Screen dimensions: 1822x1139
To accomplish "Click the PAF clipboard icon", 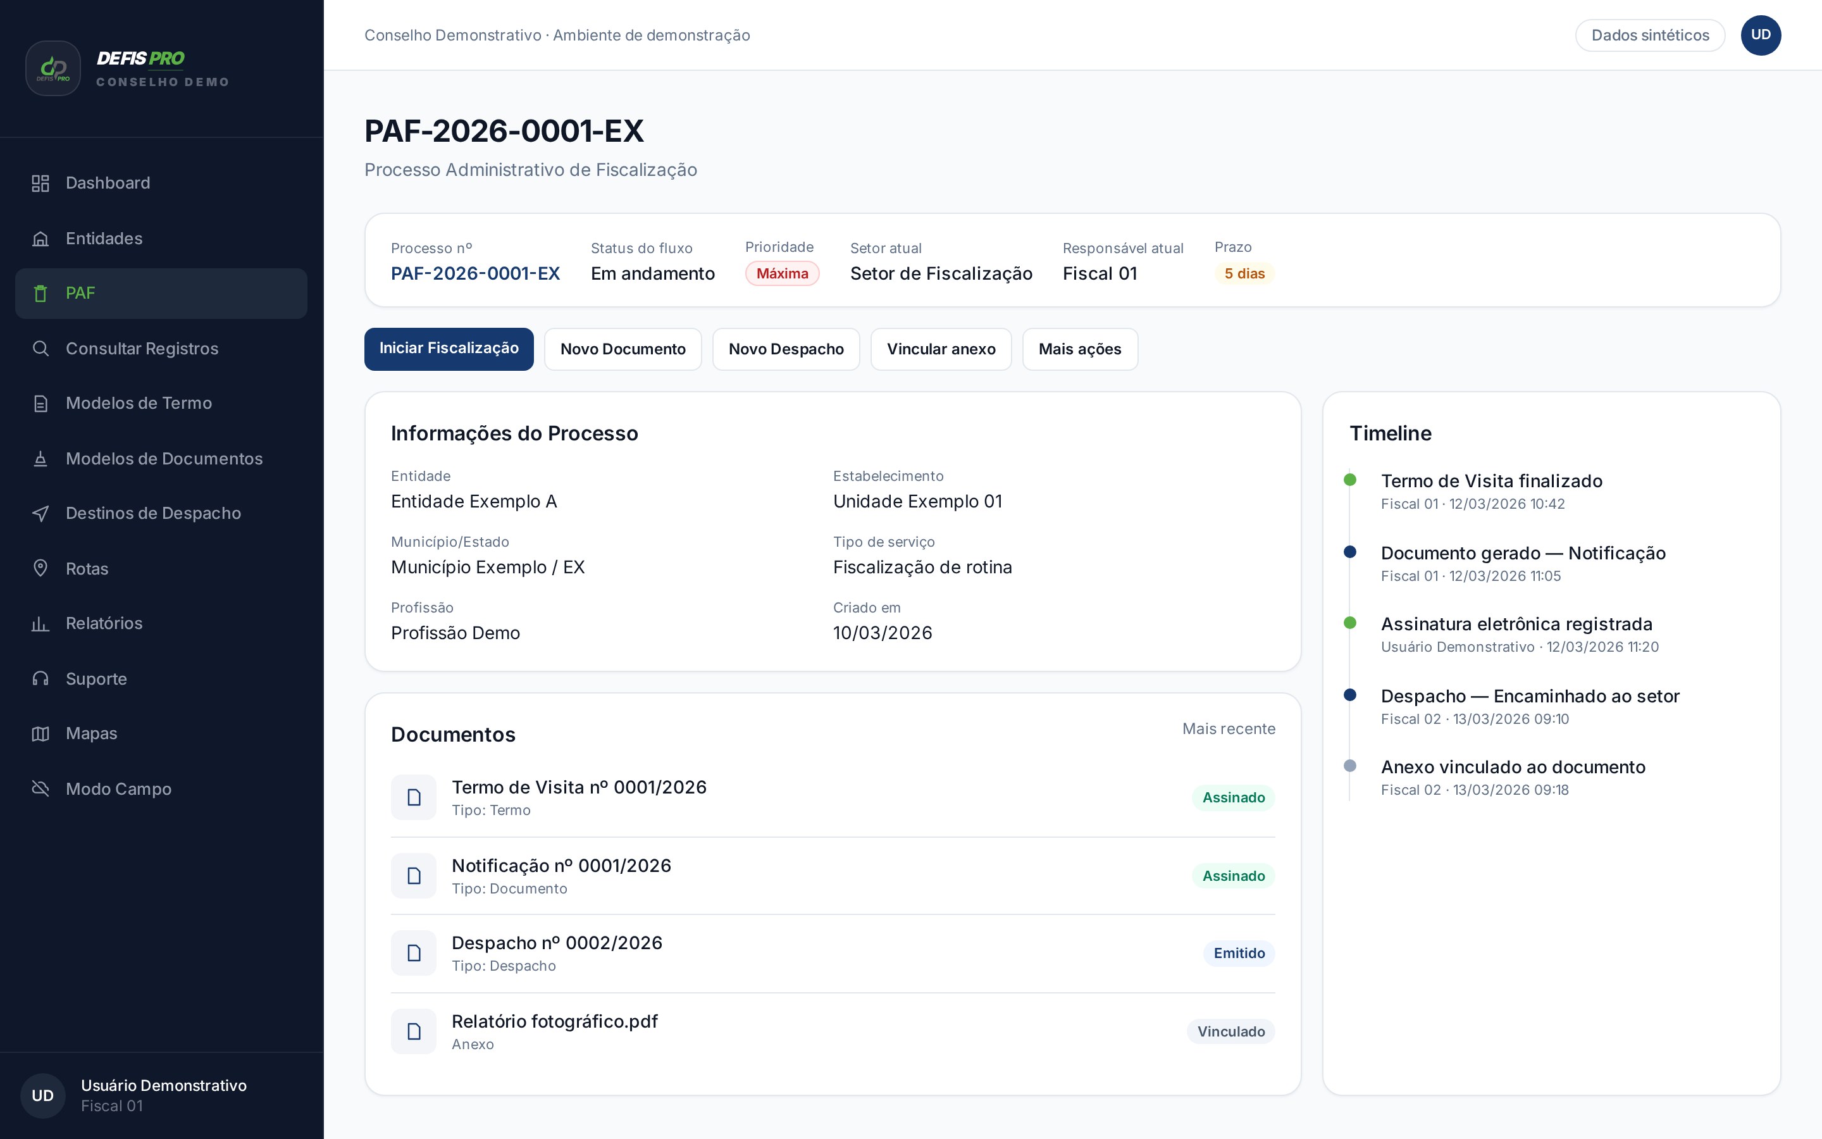I will click(40, 294).
